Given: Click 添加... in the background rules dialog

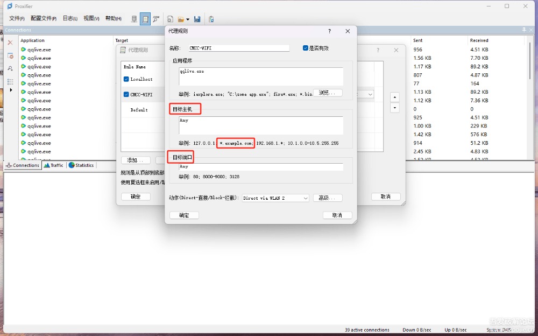Looking at the screenshot, I should [136, 160].
